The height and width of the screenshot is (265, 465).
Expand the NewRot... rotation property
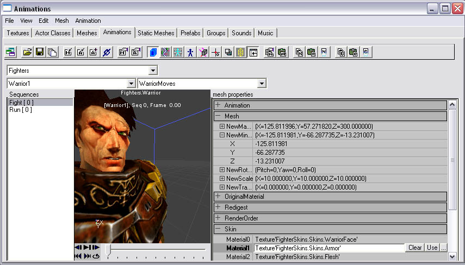[222, 169]
